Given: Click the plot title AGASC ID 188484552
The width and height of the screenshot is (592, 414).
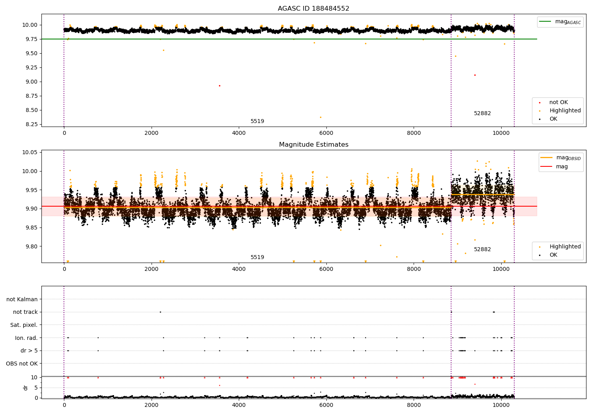Looking at the screenshot, I should [313, 9].
